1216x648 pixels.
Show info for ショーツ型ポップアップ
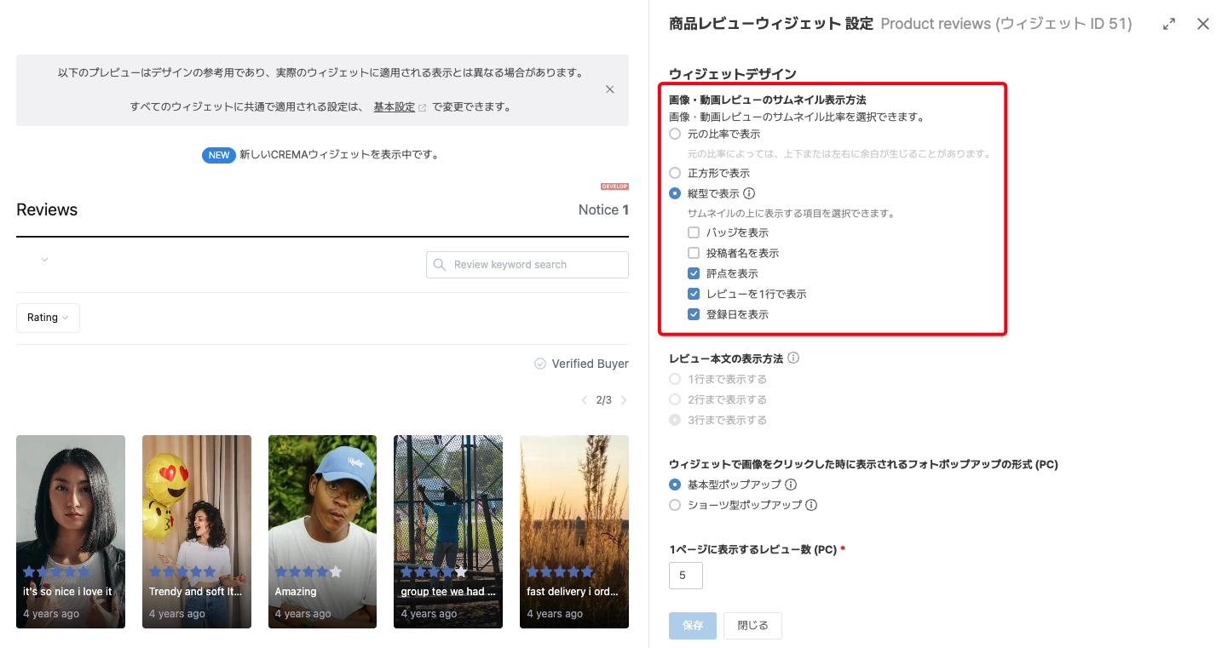(811, 505)
